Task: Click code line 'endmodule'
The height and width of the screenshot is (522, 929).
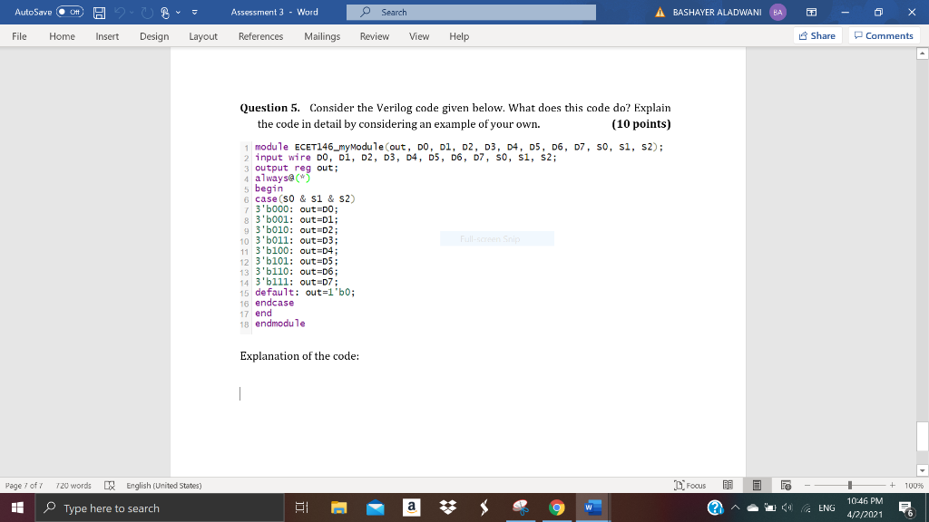Action: click(x=279, y=324)
